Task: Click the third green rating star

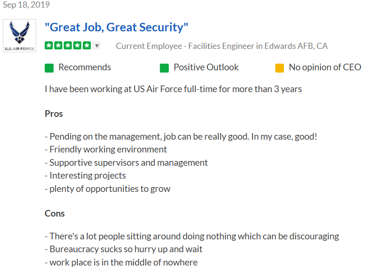Action: point(68,46)
